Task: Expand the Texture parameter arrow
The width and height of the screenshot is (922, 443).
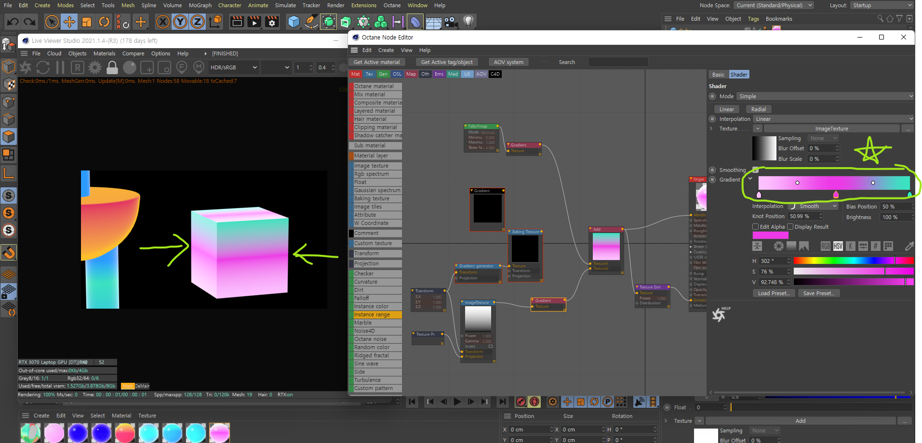Action: click(711, 129)
